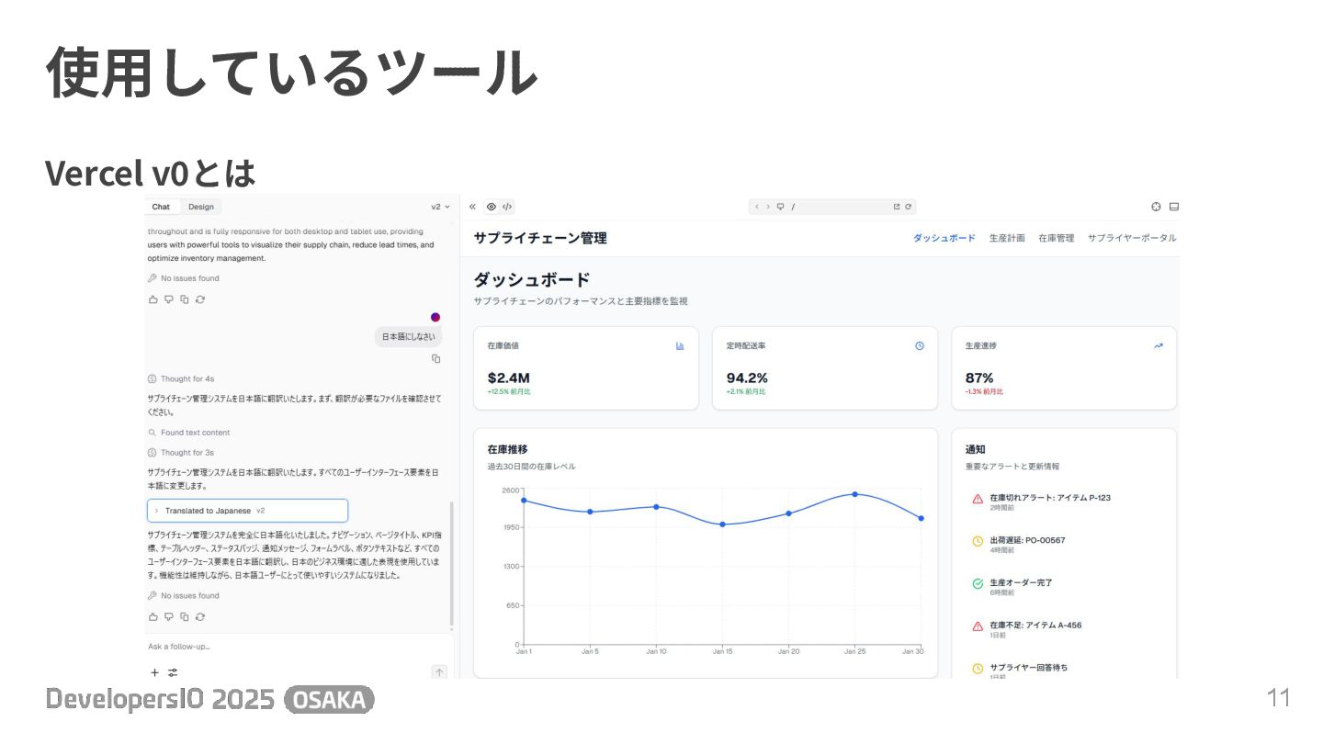Expand the Translated to Japanese v2 block

[247, 511]
